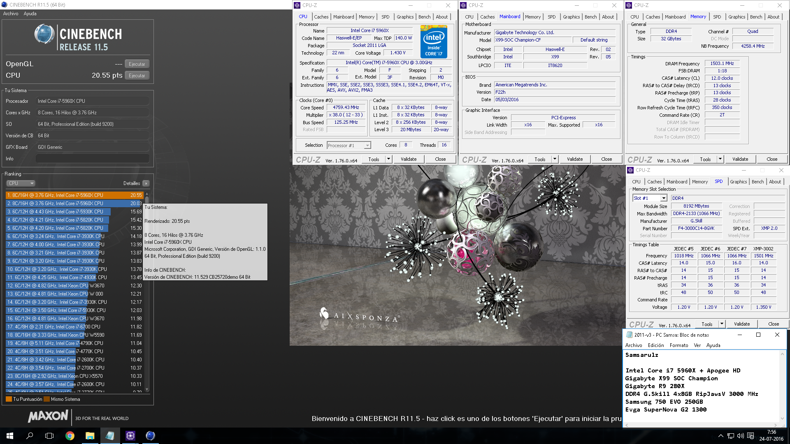The image size is (790, 444).
Task: Open SPD tab in CPU-Z Memory window
Action: (717, 17)
